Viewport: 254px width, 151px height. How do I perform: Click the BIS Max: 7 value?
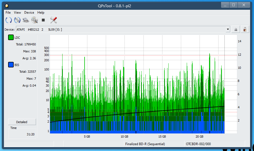(31, 79)
